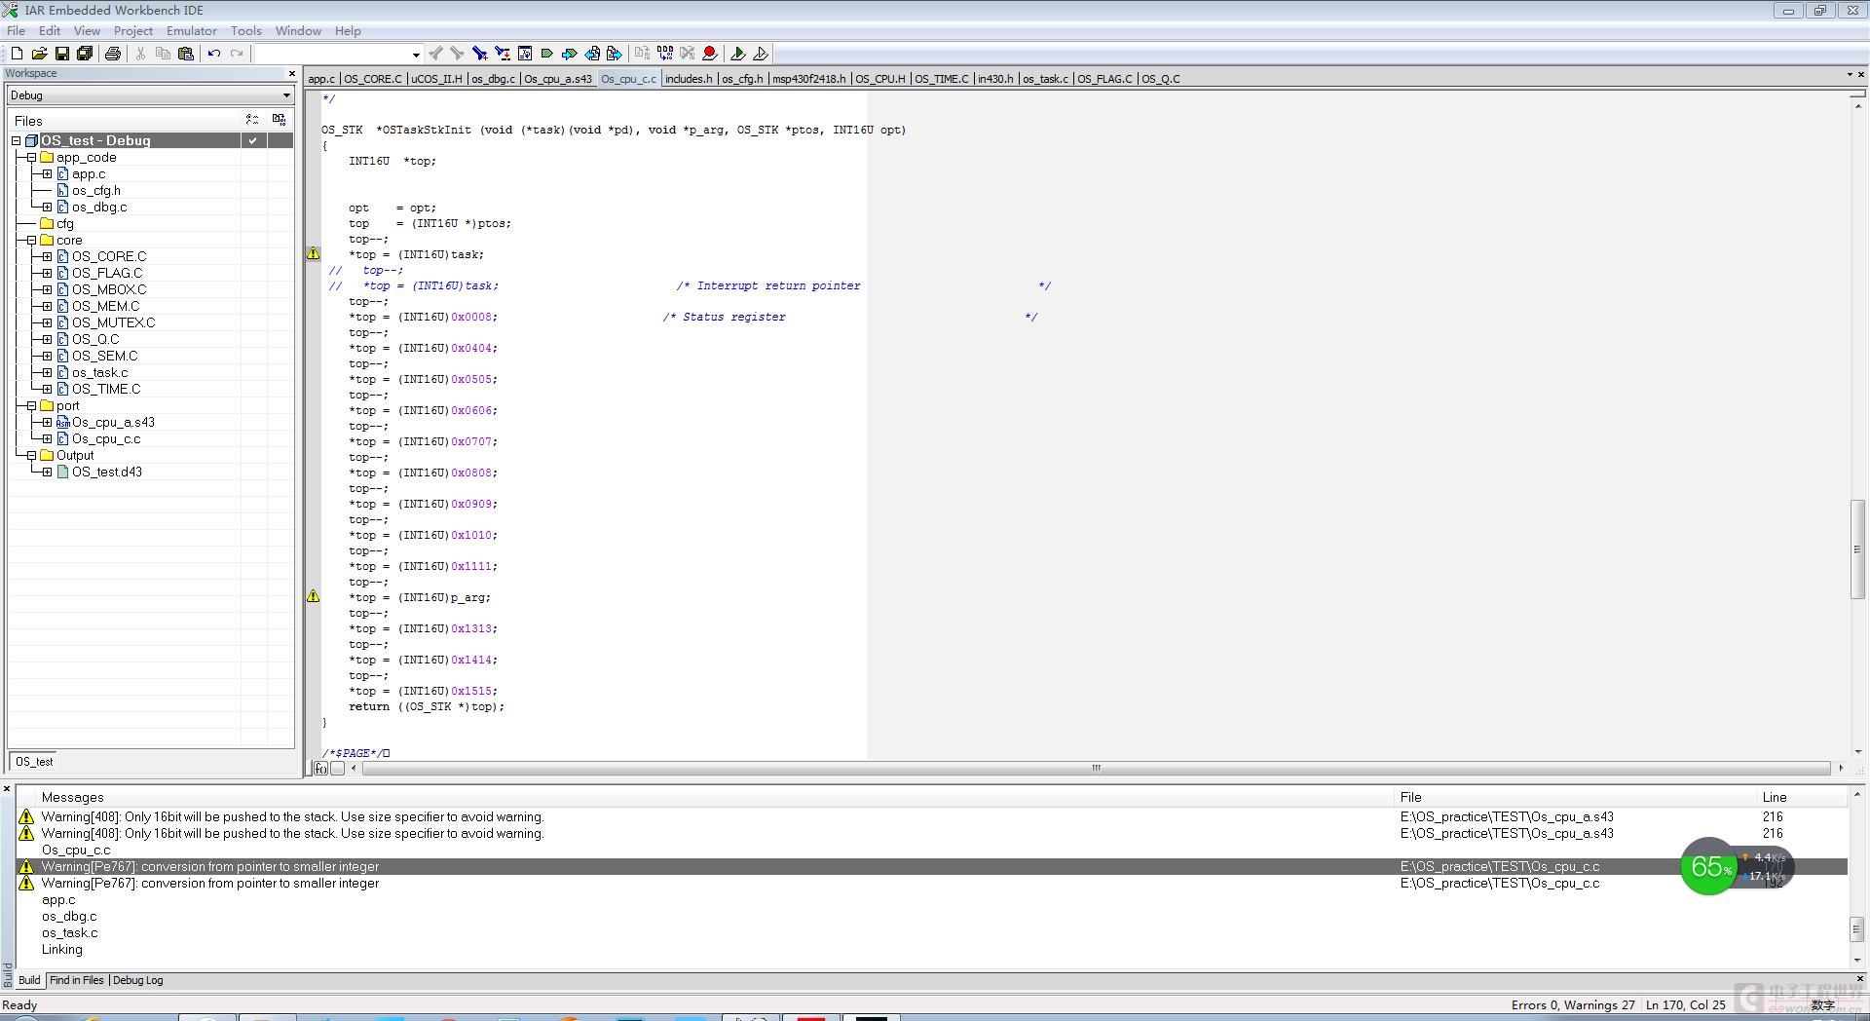Expand the OS_CORE.C tree node
Screen dimensions: 1870x1021
(x=47, y=257)
